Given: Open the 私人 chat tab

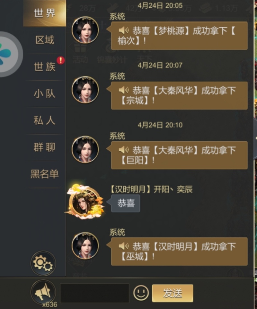Looking at the screenshot, I should pos(45,120).
